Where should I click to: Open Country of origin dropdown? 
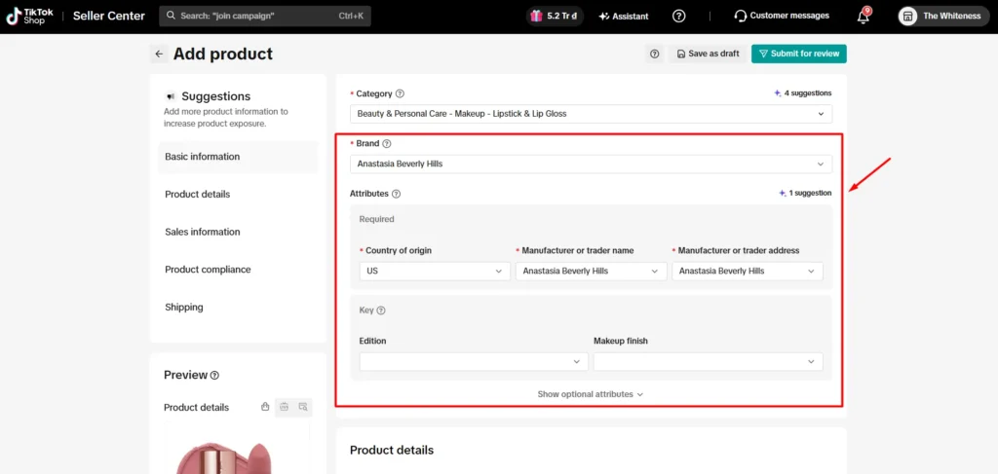tap(435, 272)
